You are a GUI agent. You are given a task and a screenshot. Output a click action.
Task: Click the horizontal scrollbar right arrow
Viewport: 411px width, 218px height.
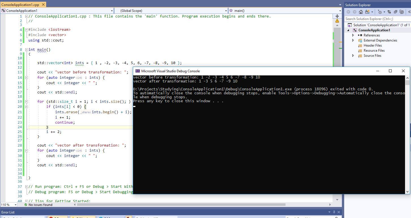click(330, 204)
